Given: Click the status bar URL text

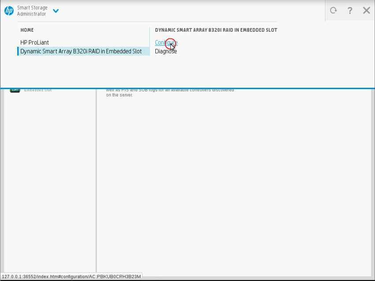Looking at the screenshot, I should (x=71, y=277).
